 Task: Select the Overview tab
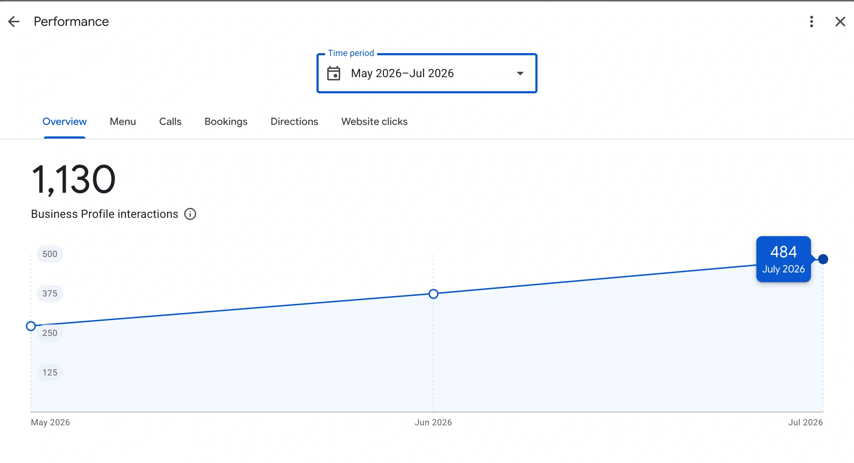click(65, 122)
